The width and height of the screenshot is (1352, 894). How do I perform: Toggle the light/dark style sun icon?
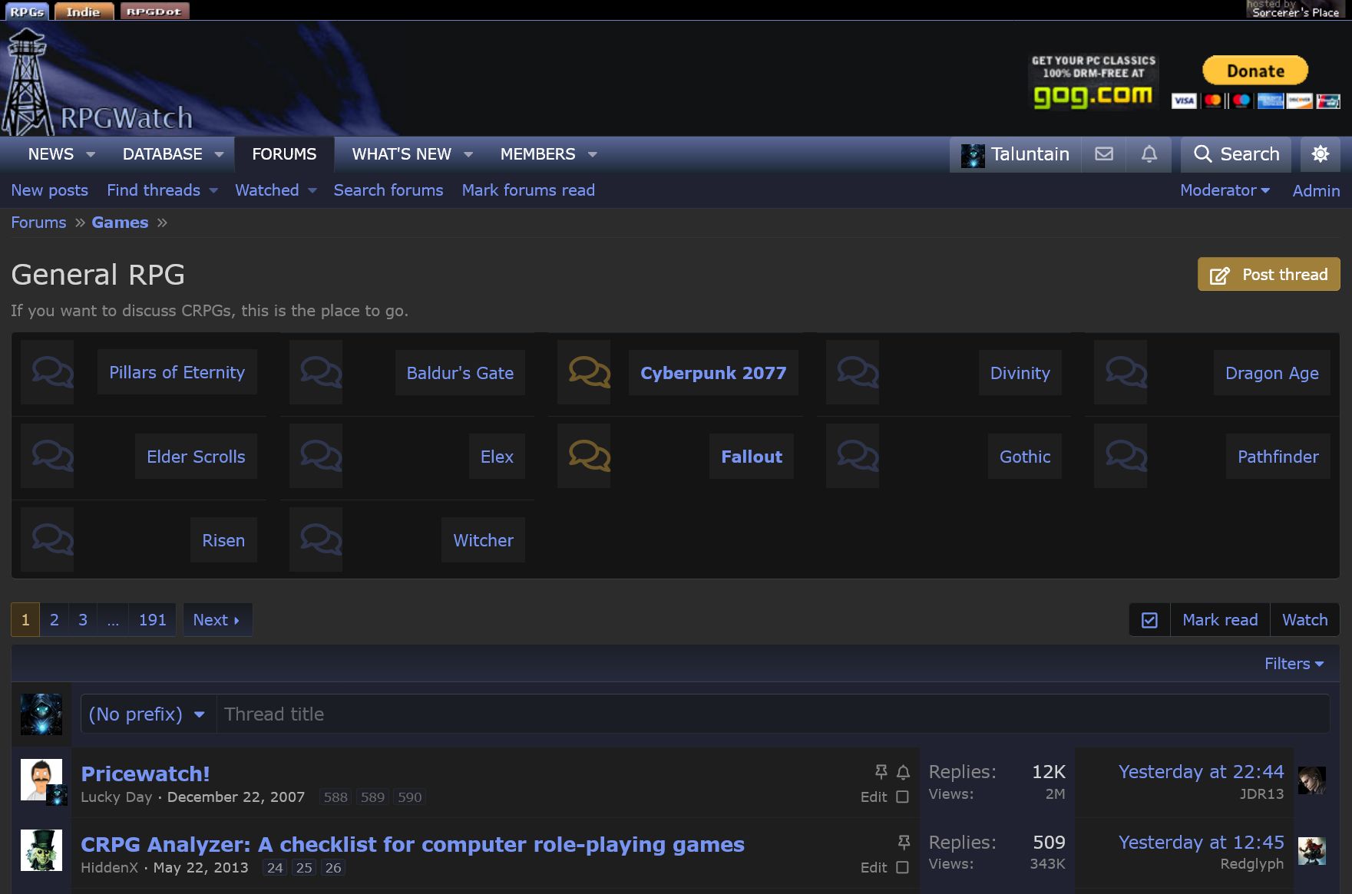point(1321,154)
